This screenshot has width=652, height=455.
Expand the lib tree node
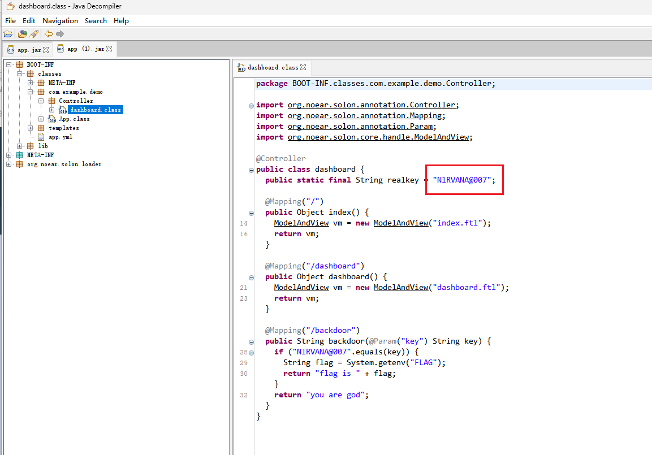click(x=20, y=146)
